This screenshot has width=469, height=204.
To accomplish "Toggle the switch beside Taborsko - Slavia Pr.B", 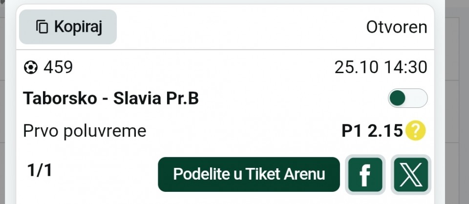I will pyautogui.click(x=407, y=98).
